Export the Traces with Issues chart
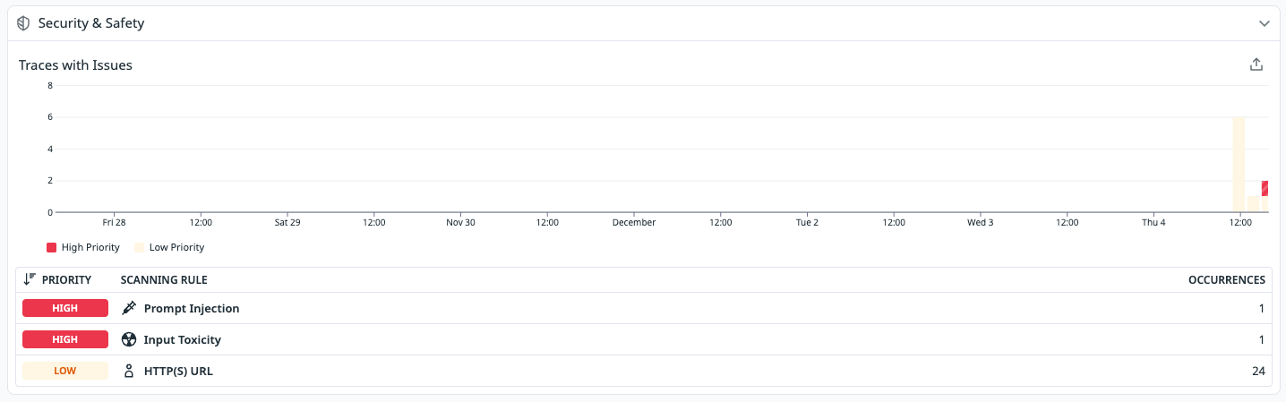 coord(1256,64)
